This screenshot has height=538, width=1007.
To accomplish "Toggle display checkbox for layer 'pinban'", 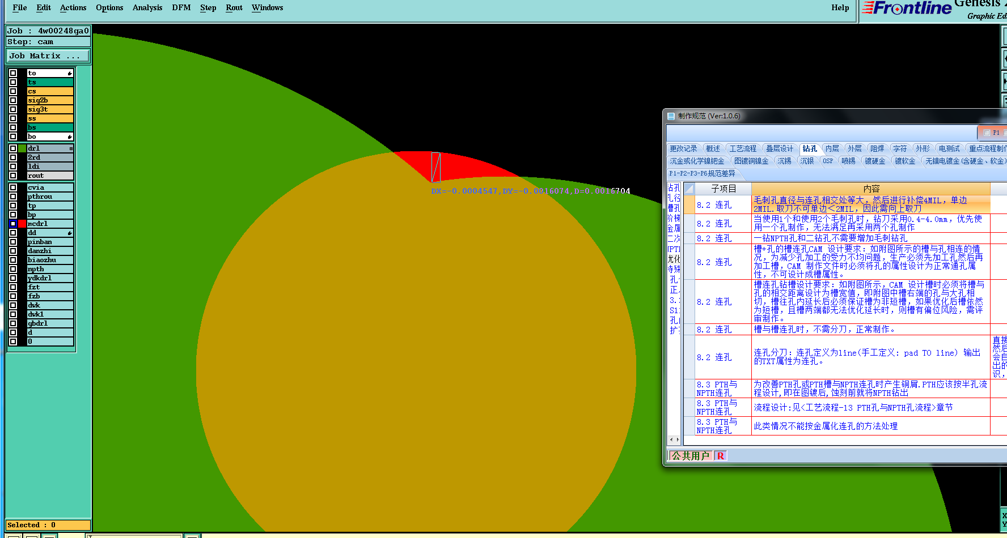I will pyautogui.click(x=13, y=242).
